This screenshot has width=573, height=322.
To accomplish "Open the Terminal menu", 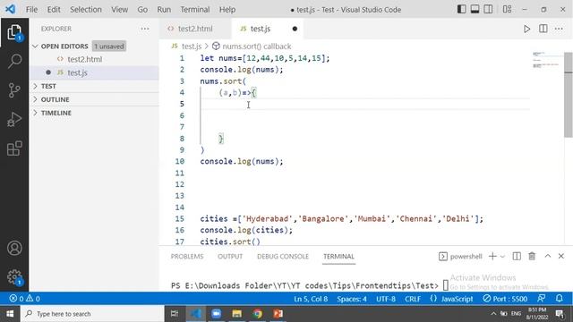I will tap(195, 10).
